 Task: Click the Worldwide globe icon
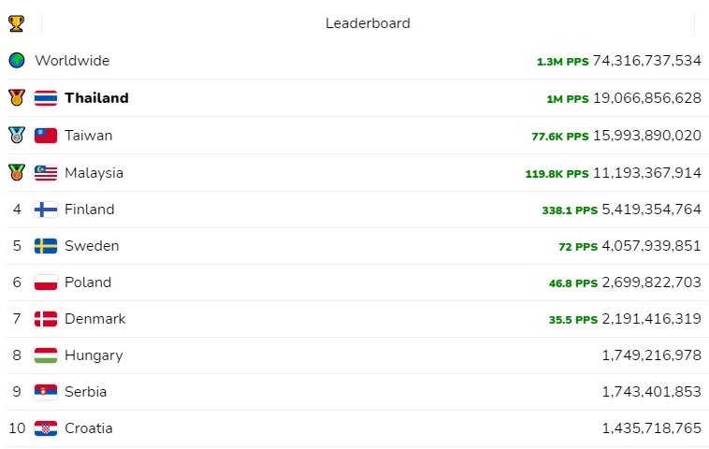[17, 60]
